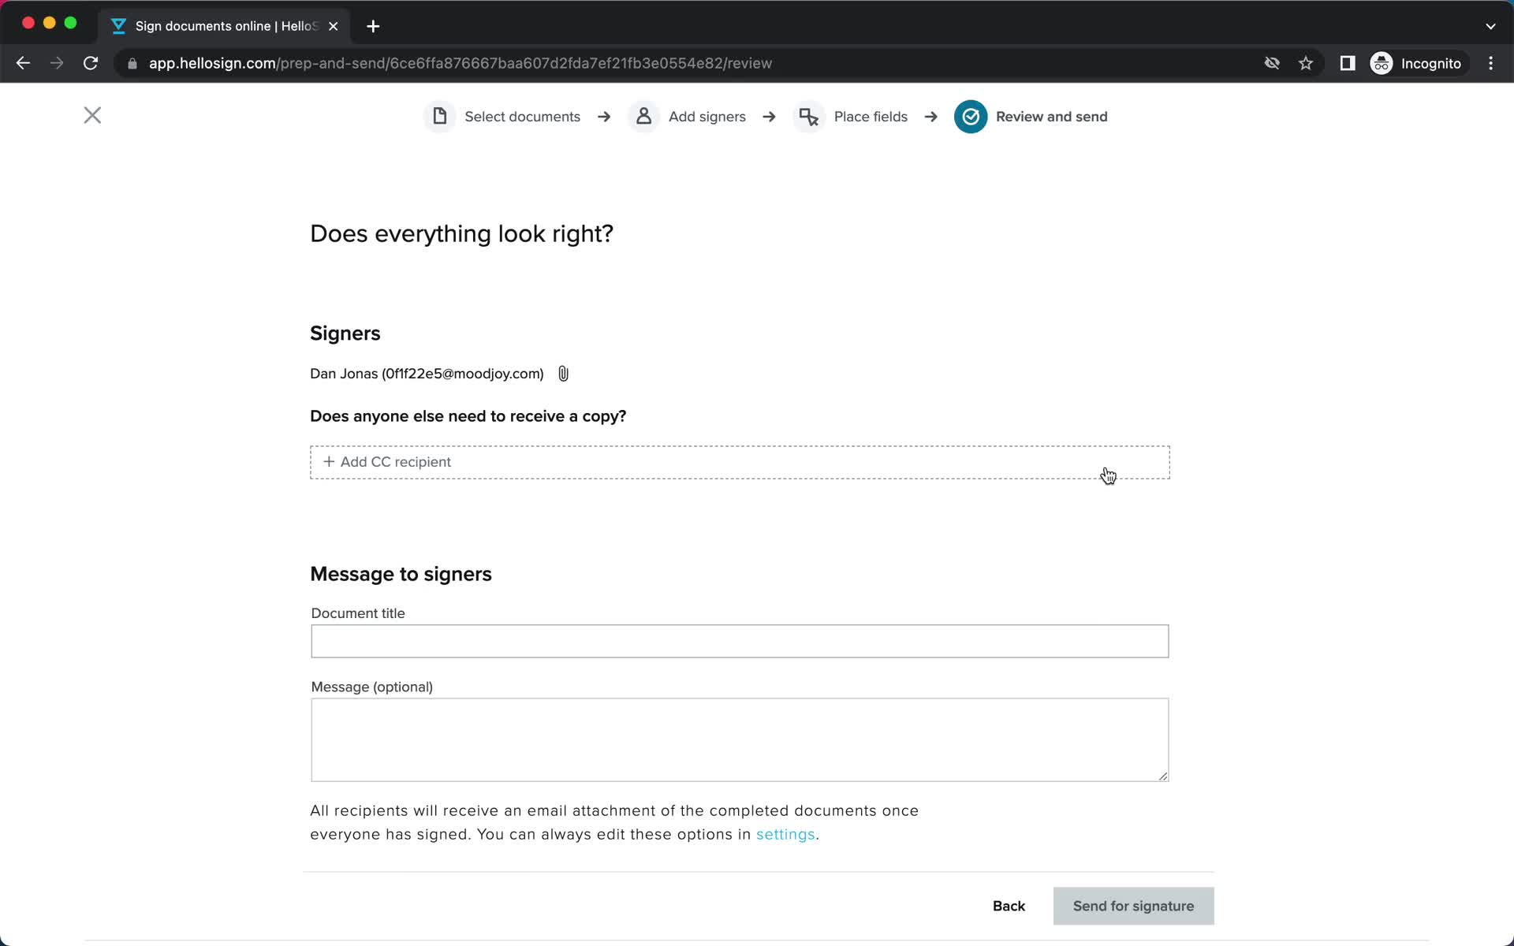Screen dimensions: 1514x946
Task: Open browser extensions menu icon
Action: coord(1346,63)
